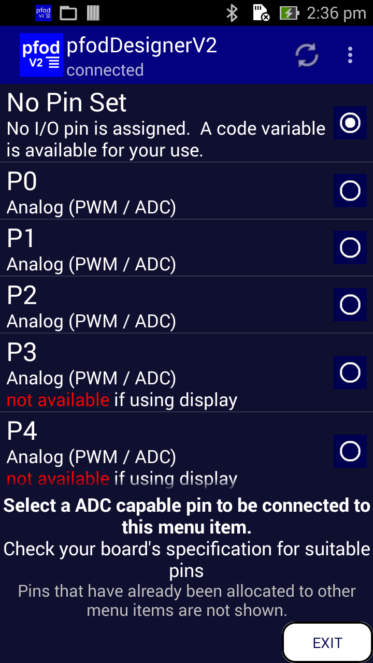This screenshot has width=373, height=663.
Task: Select the P4 radio button
Action: tap(350, 451)
